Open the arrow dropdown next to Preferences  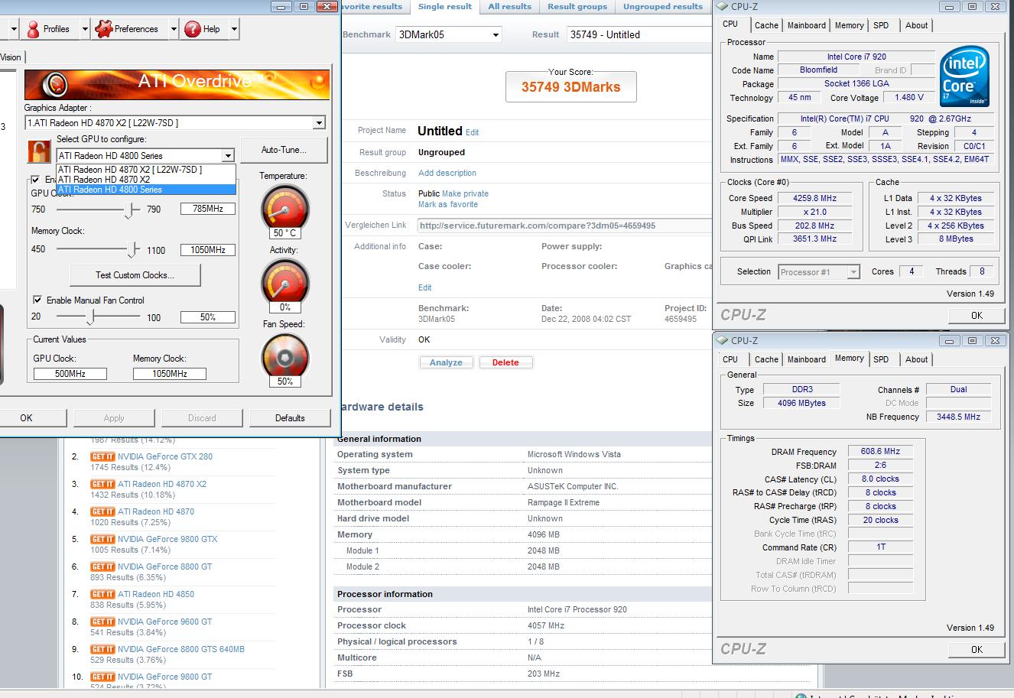click(174, 29)
